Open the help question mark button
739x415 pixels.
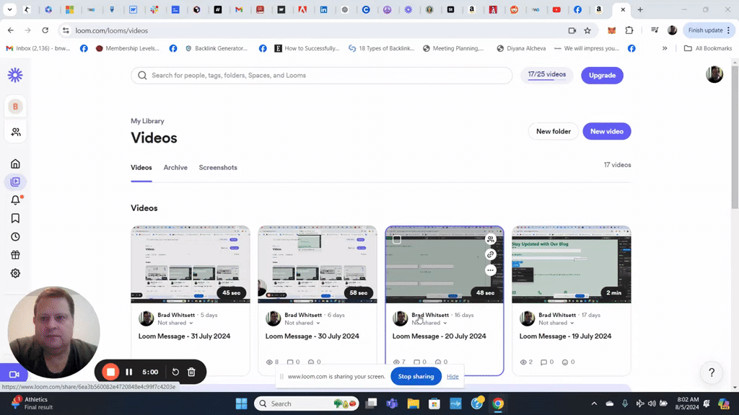tap(712, 372)
